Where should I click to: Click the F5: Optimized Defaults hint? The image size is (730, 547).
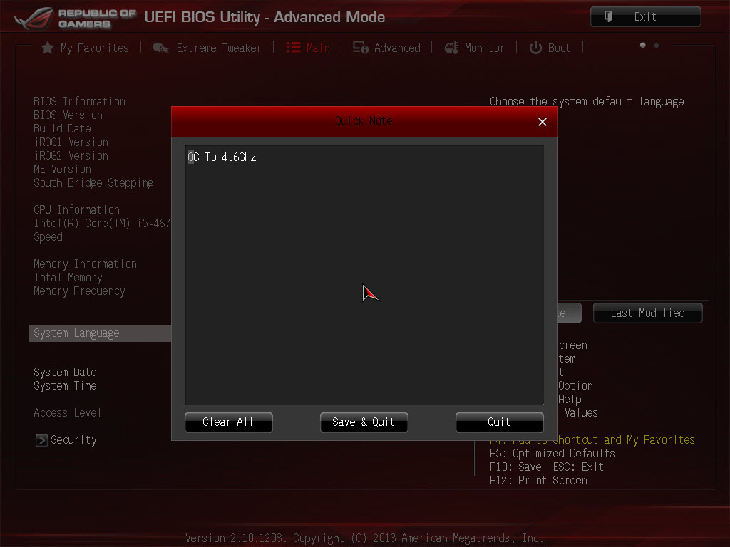coord(552,454)
